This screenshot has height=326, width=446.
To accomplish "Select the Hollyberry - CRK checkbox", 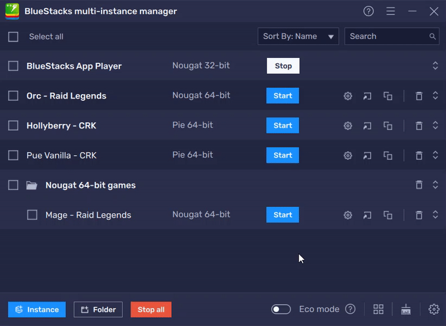I will pyautogui.click(x=13, y=125).
